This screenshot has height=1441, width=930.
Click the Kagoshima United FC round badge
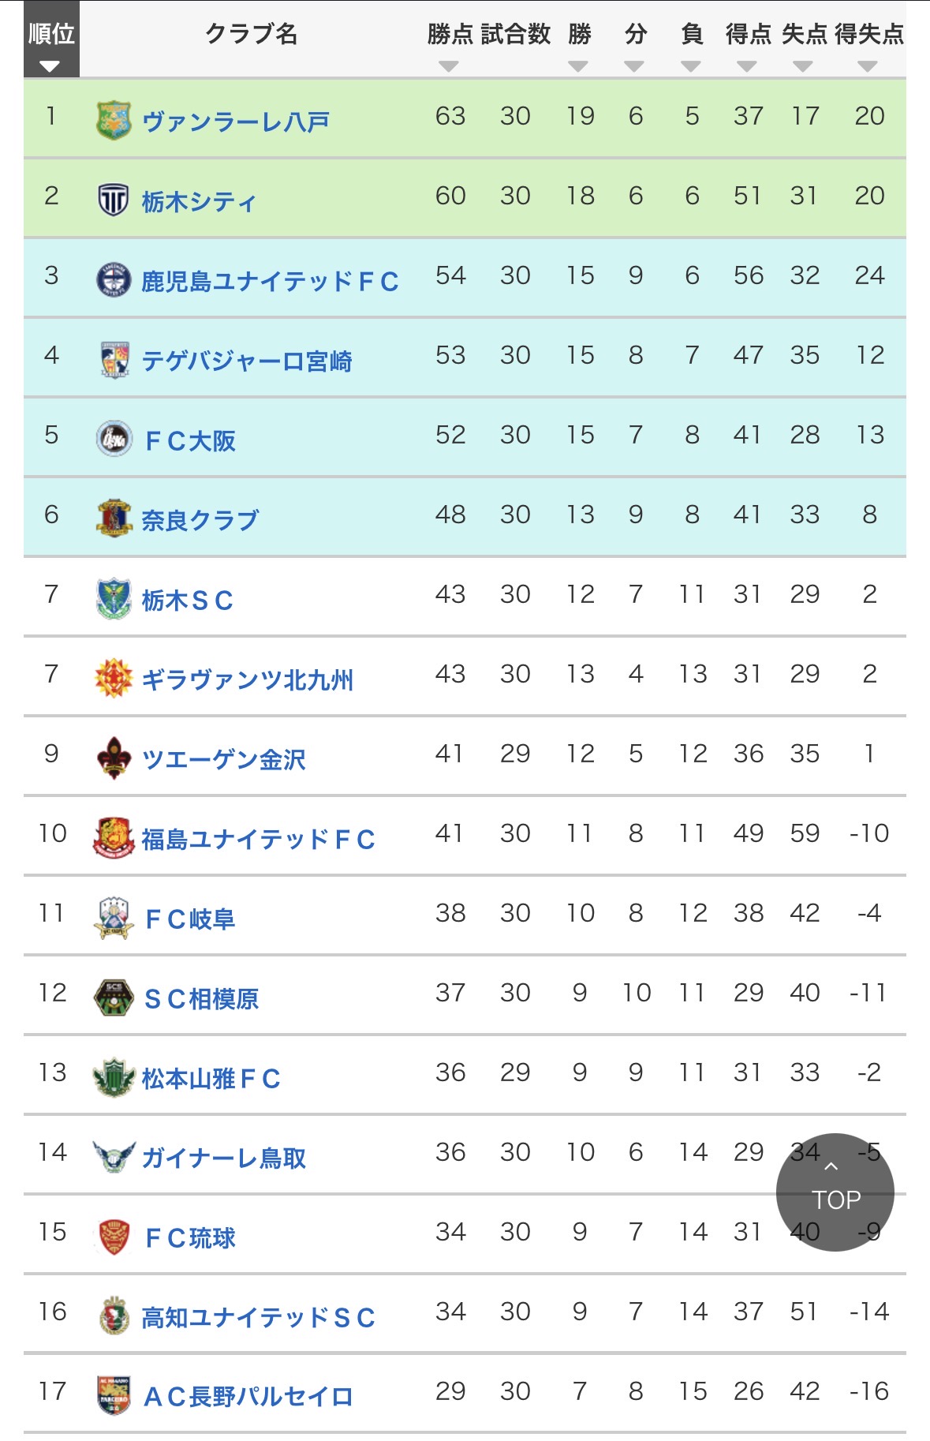[114, 279]
